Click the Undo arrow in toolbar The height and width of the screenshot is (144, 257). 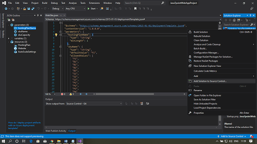click(38, 9)
